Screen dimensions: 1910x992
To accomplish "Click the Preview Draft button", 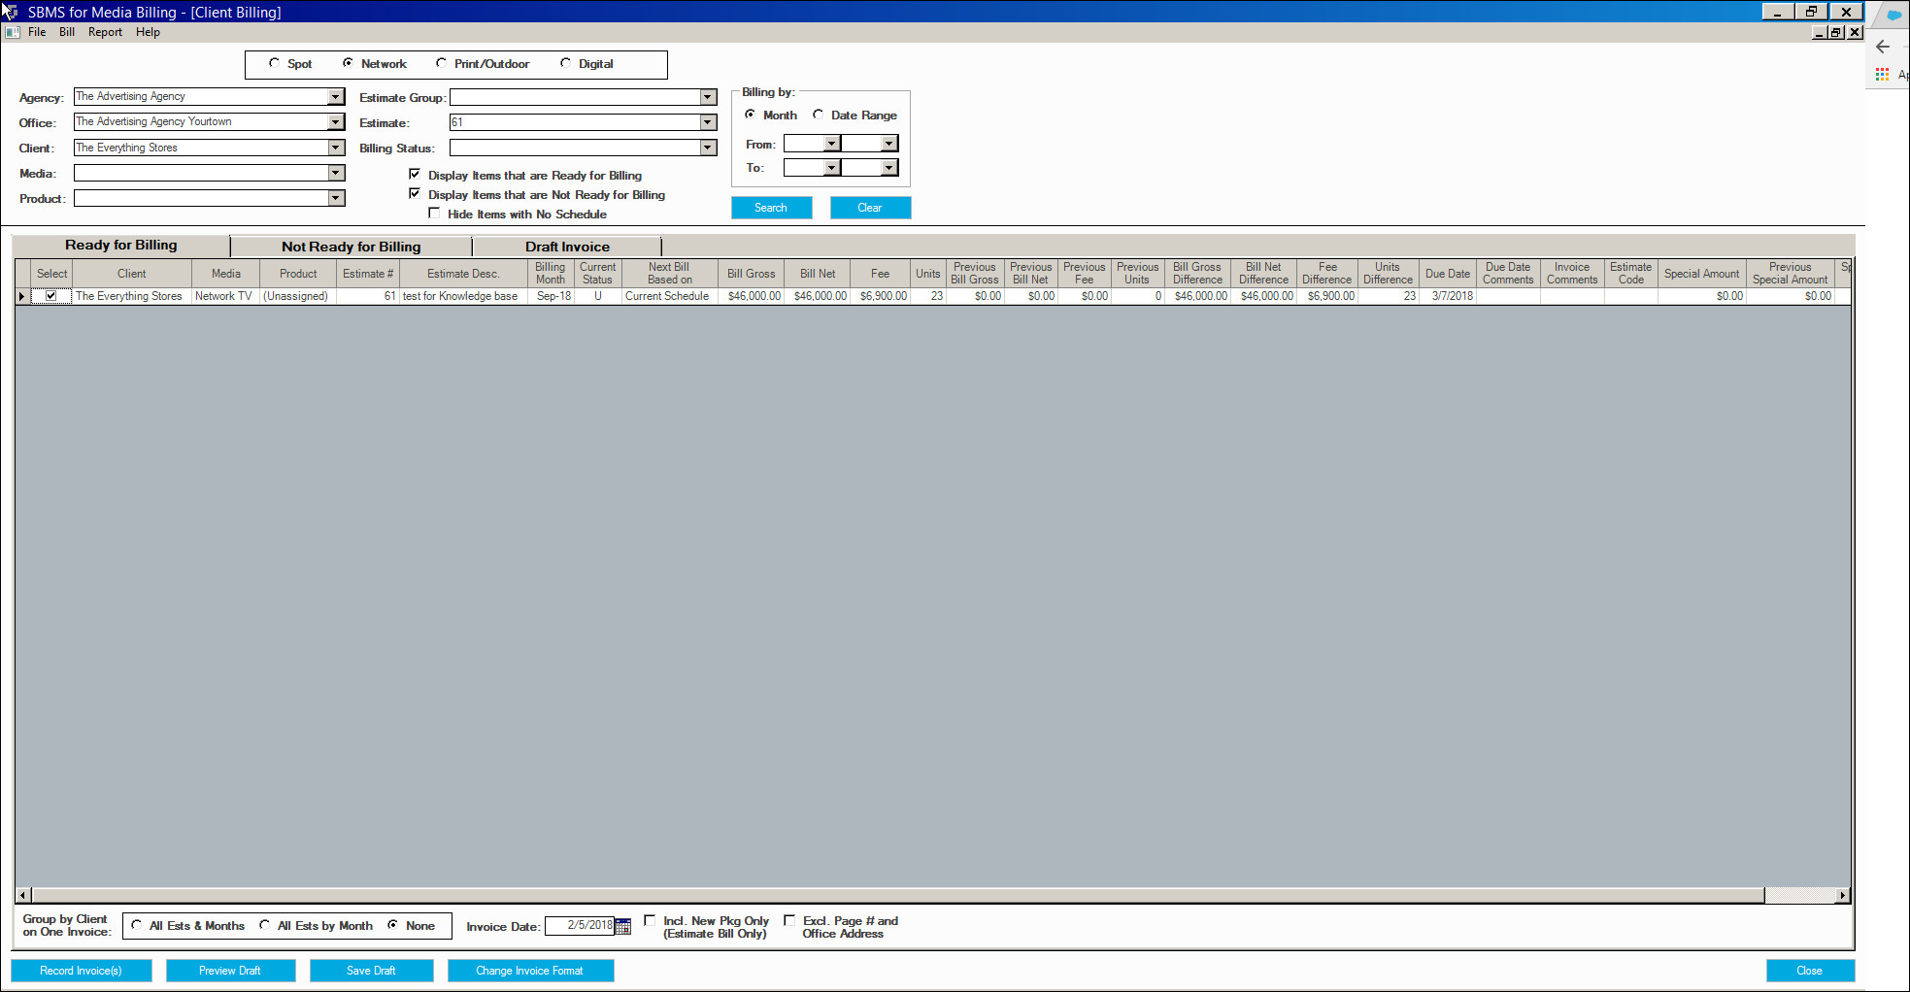I will pos(230,971).
